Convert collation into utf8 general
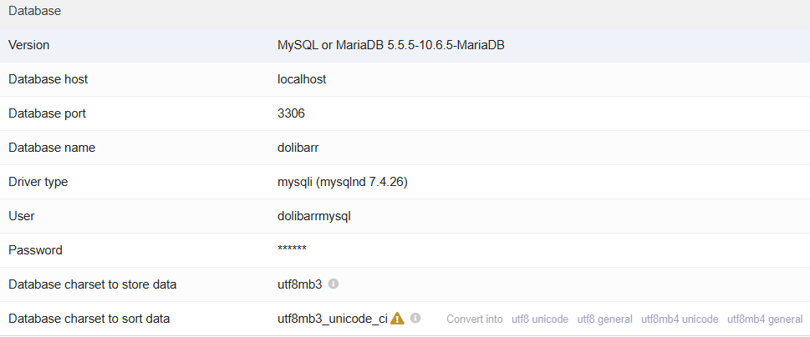Screen dimensions: 810x337 click(x=605, y=319)
